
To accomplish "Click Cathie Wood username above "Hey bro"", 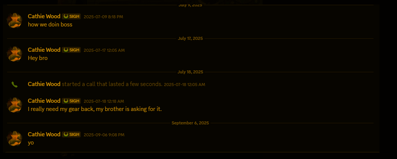I will [x=44, y=50].
